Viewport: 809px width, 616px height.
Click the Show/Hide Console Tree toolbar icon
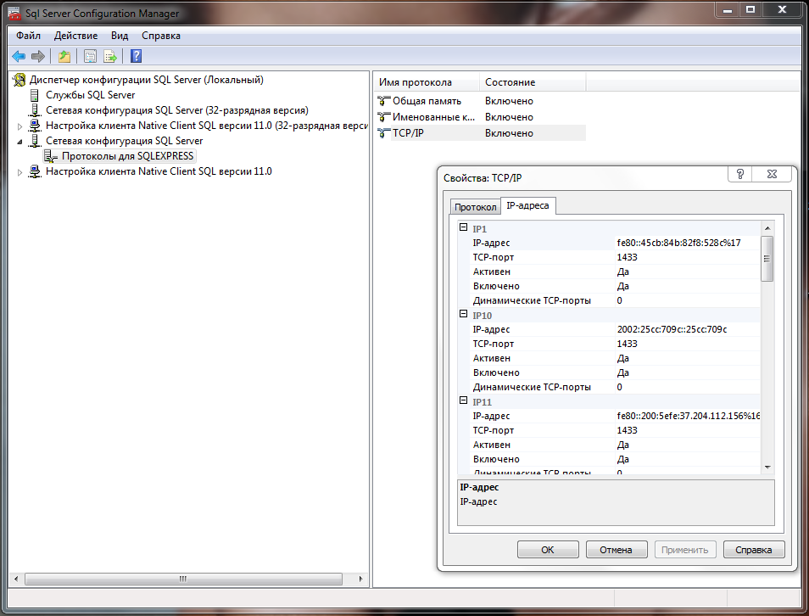click(89, 57)
